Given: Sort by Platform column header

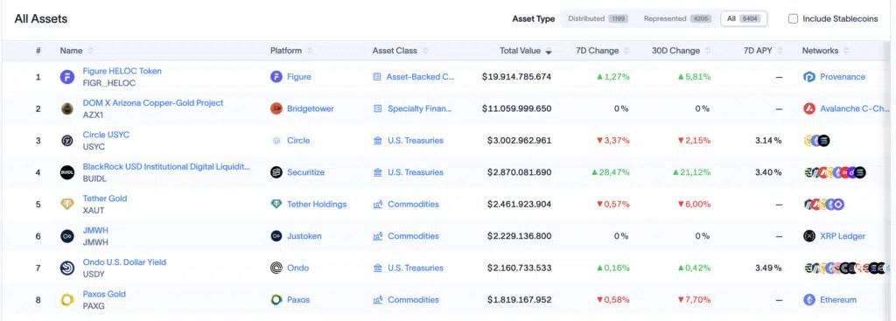Looking at the screenshot, I should click(x=290, y=51).
